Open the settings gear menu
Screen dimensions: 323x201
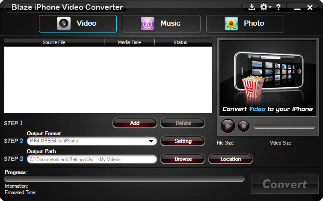point(265,7)
